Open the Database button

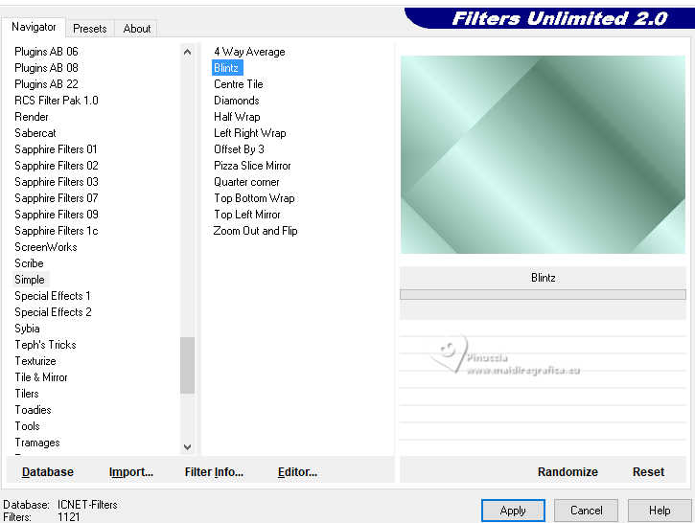(x=48, y=472)
